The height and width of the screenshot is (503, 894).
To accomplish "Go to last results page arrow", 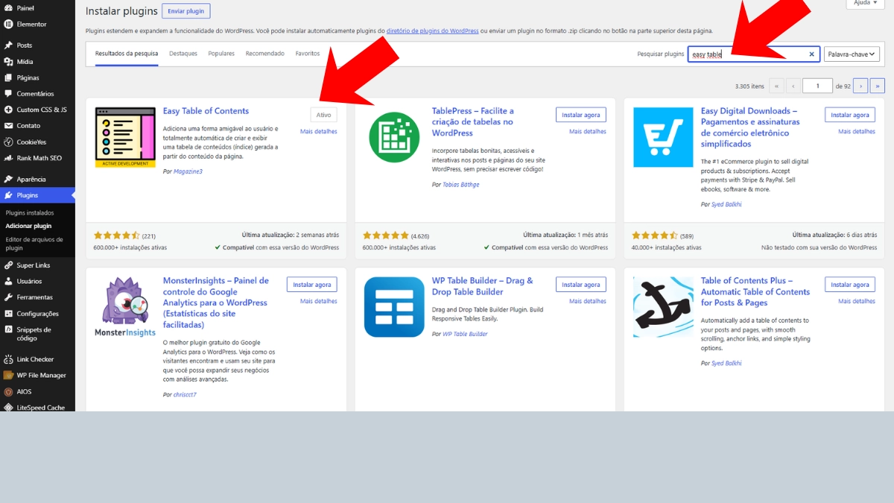I will point(878,86).
